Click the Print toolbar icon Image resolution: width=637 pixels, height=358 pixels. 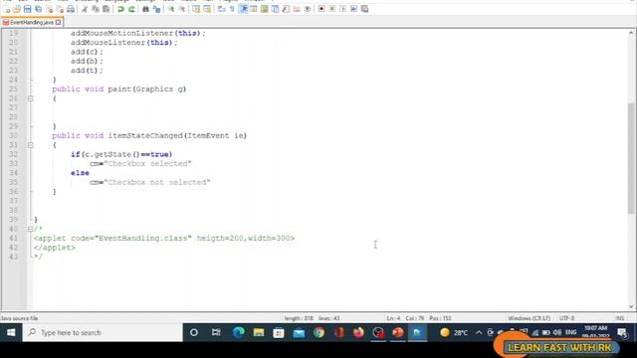coord(71,9)
